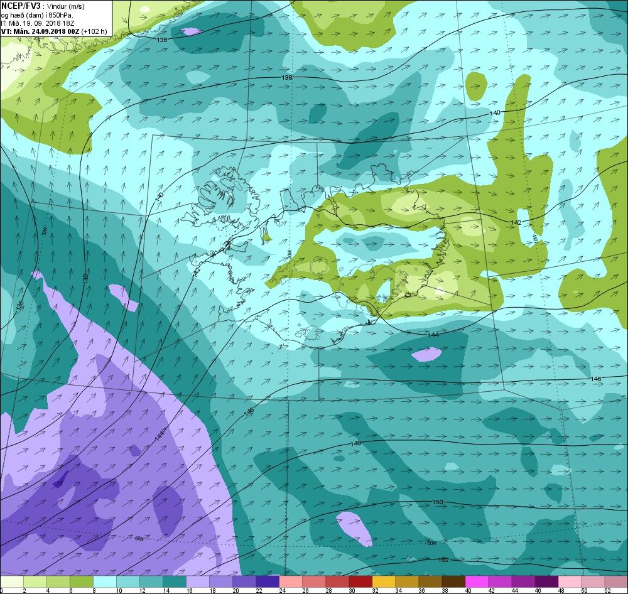Screen dimensions: 628x594
Task: Click the '10W' longitude label
Action: [x=534, y=239]
